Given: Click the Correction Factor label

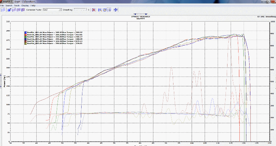Looking at the screenshot, I should click(34, 10).
